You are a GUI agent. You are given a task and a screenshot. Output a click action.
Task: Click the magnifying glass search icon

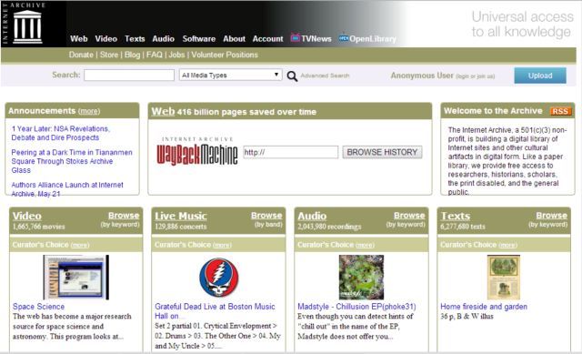292,76
